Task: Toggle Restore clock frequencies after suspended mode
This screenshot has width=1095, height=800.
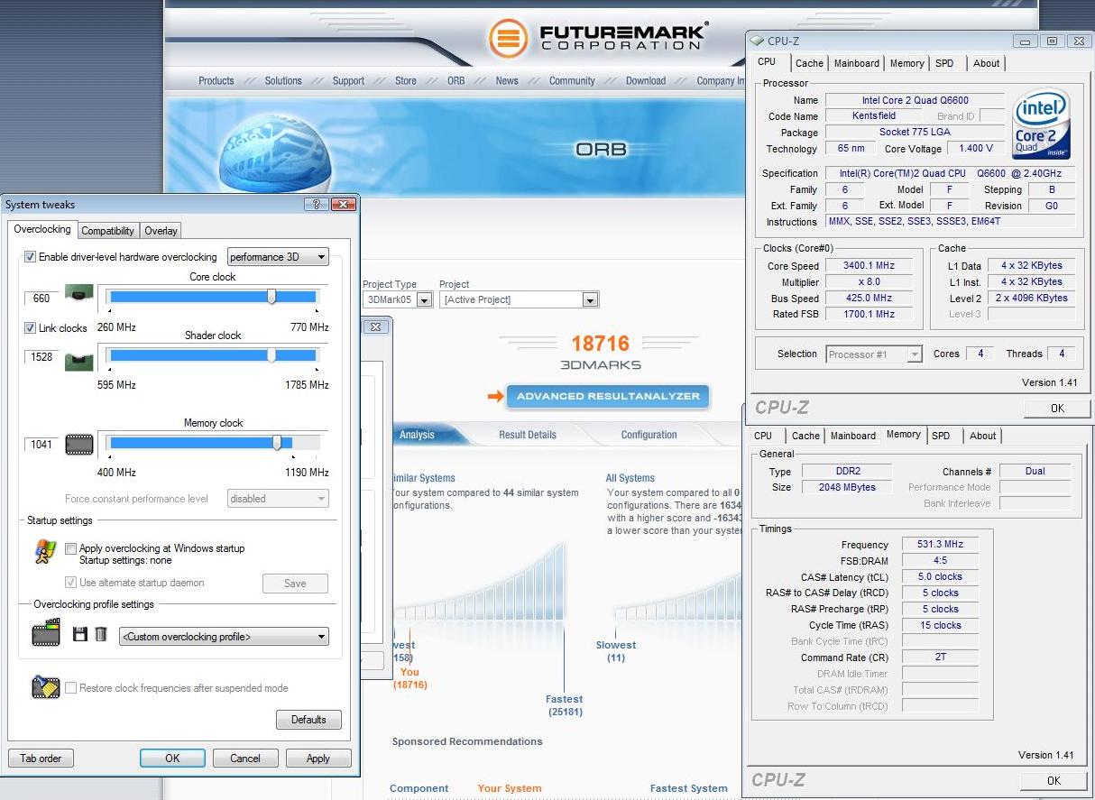Action: (x=70, y=688)
